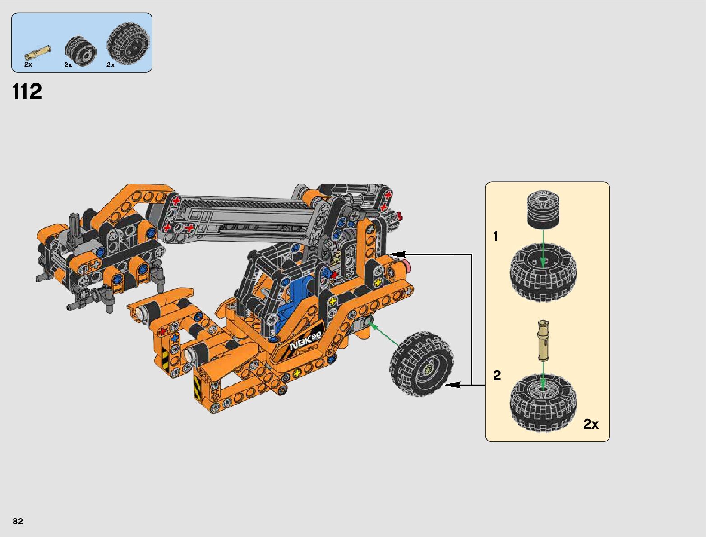Click the 2x quantity under the wheel rim
This screenshot has width=706, height=537.
68,65
